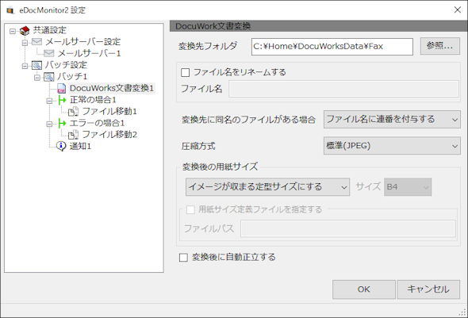Enable the ファイル名をリネームする checkbox
Image resolution: width=468 pixels, height=318 pixels.
tap(185, 72)
